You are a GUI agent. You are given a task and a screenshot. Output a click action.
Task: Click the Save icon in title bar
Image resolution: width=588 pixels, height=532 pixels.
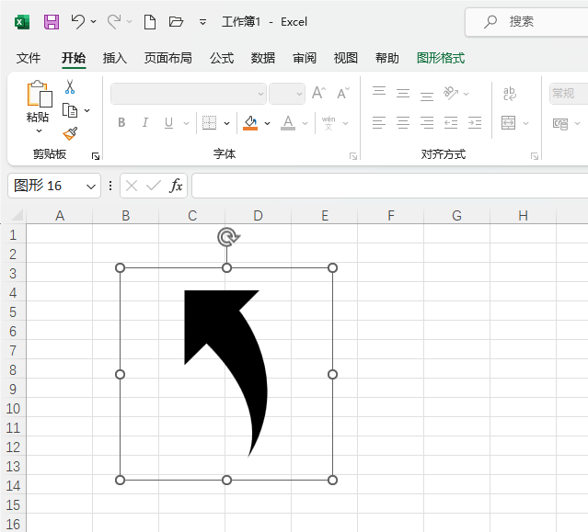52,21
